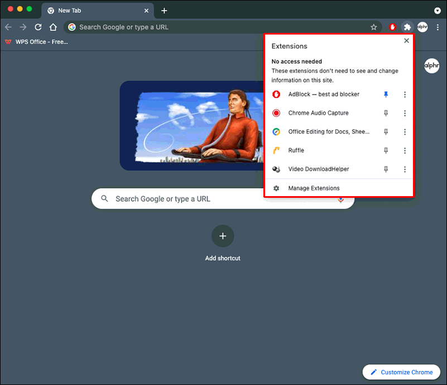
Task: Click the search magnifier icon
Action: click(104, 198)
